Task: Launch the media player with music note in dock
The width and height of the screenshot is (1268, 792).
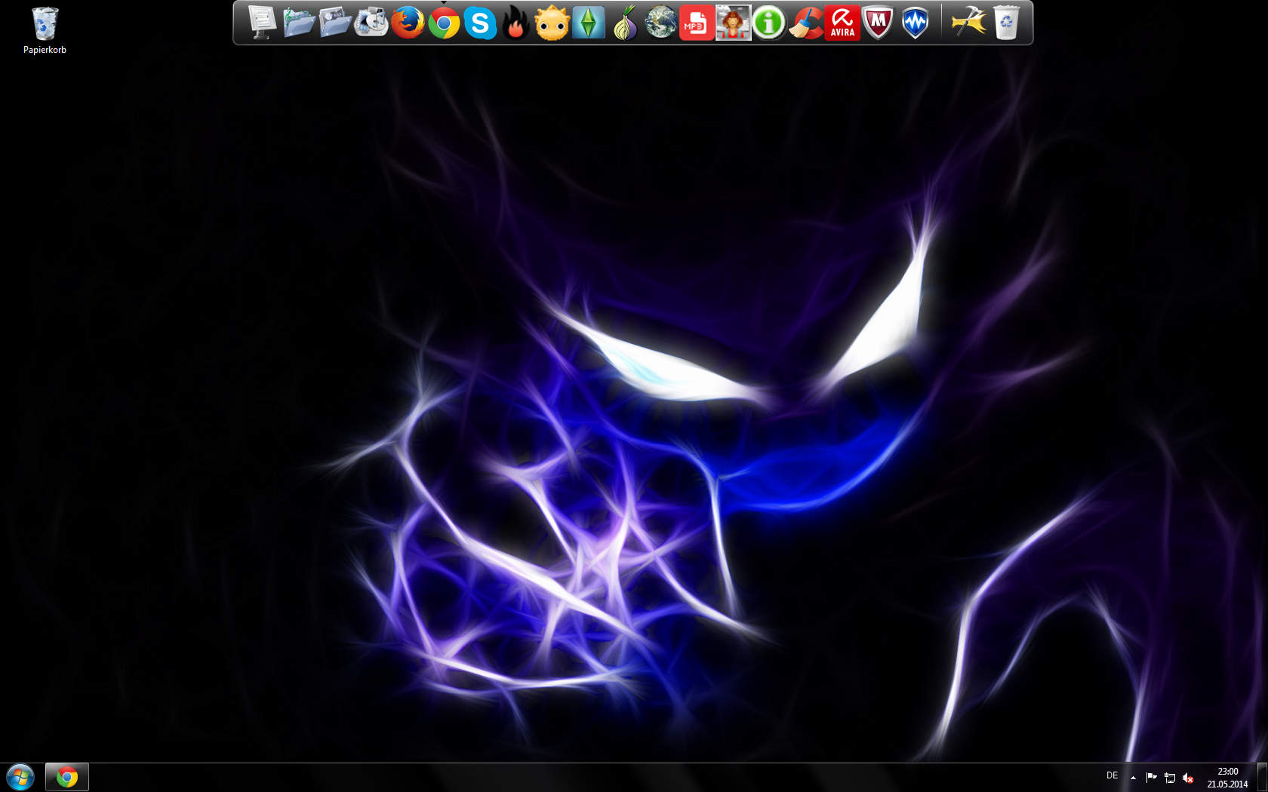Action: coord(371,23)
